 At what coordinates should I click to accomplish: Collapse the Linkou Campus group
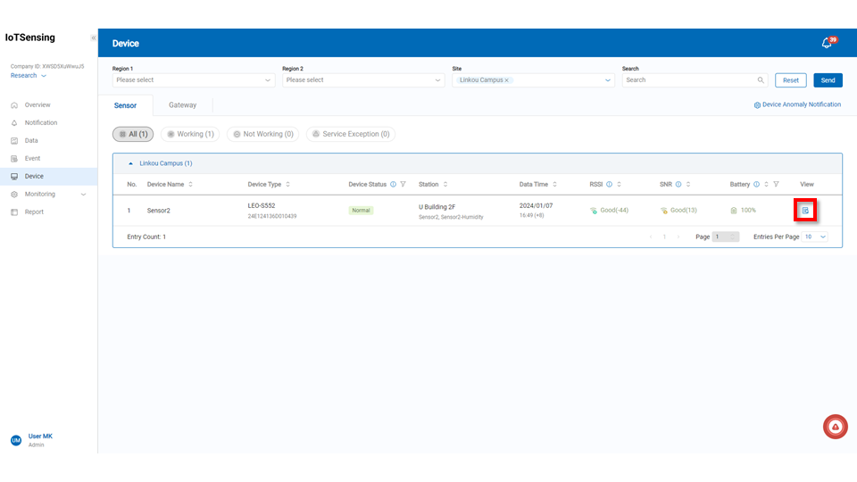pyautogui.click(x=132, y=163)
